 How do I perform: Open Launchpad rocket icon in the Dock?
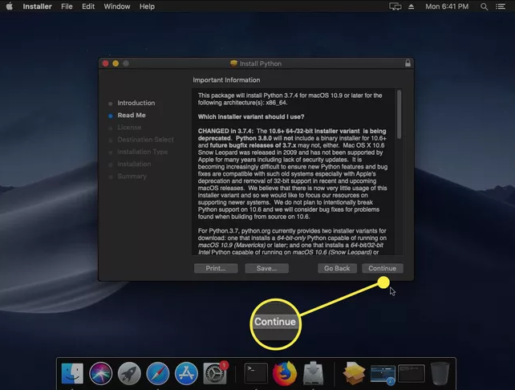[x=129, y=373]
